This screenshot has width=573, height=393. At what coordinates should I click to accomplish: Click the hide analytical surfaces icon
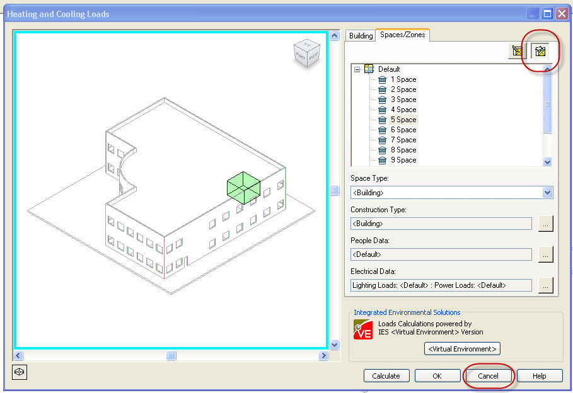point(518,51)
